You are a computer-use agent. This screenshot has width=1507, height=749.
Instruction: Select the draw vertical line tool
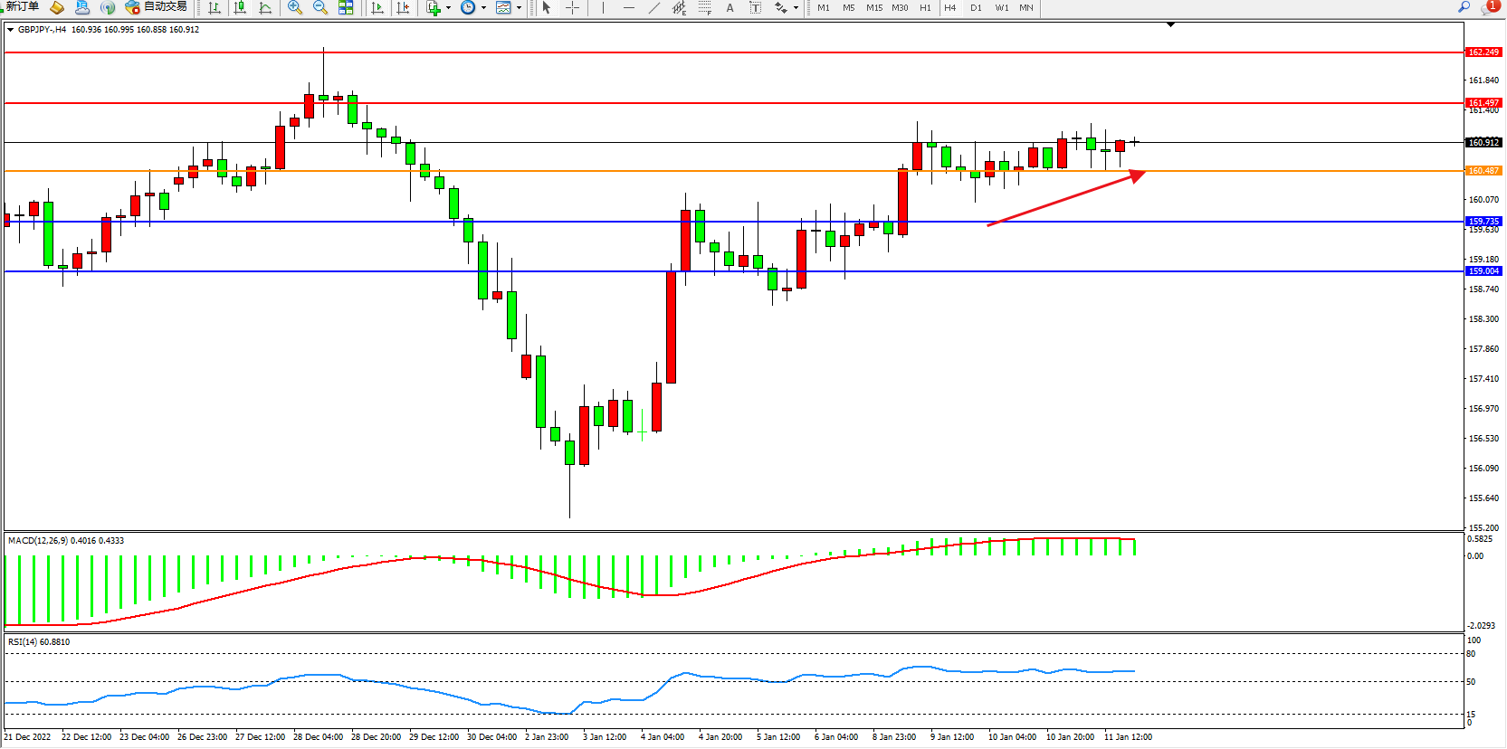click(603, 8)
